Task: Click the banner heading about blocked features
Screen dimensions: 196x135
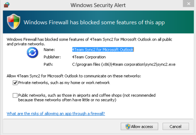Action: (94, 22)
